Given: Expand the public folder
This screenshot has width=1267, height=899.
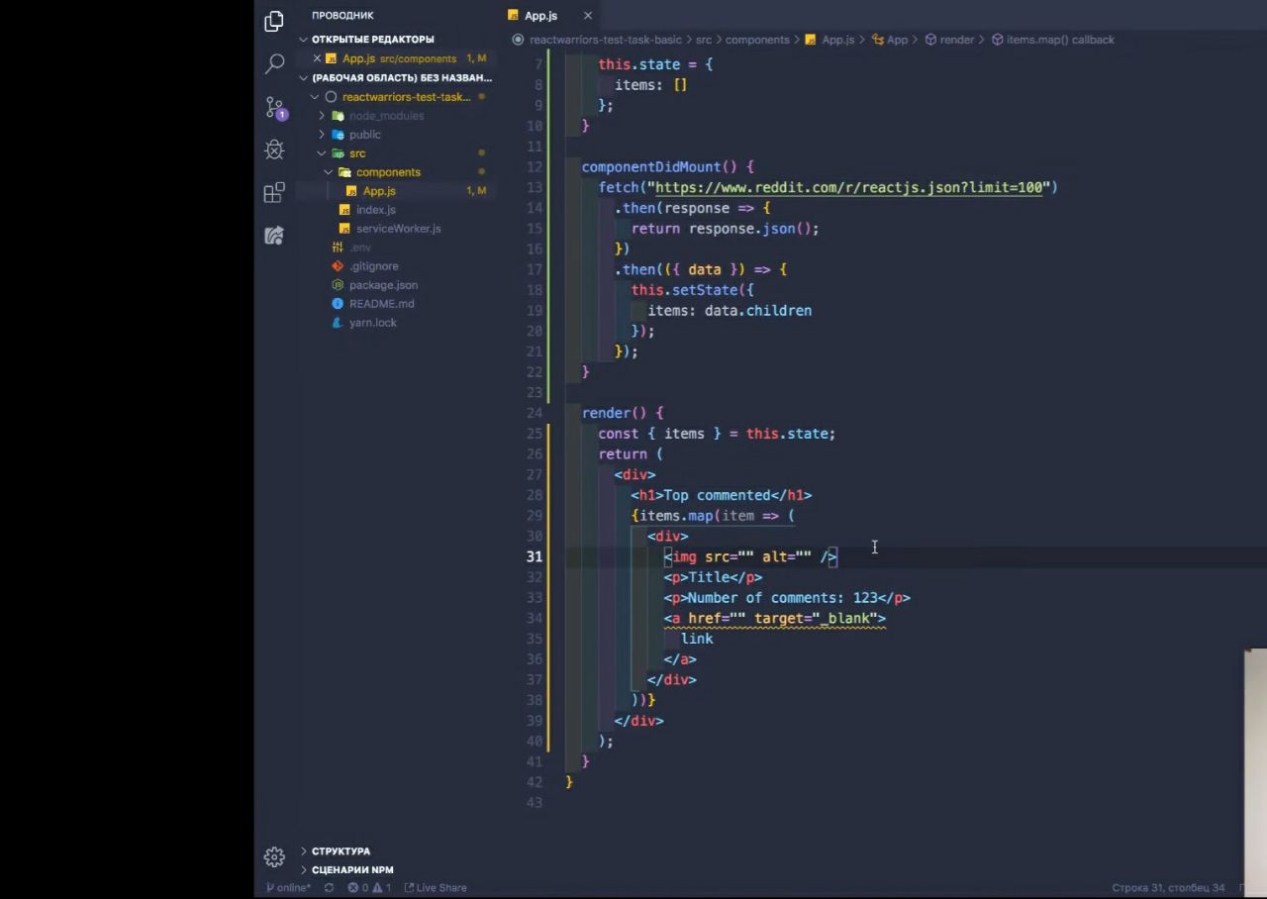Looking at the screenshot, I should [x=364, y=135].
